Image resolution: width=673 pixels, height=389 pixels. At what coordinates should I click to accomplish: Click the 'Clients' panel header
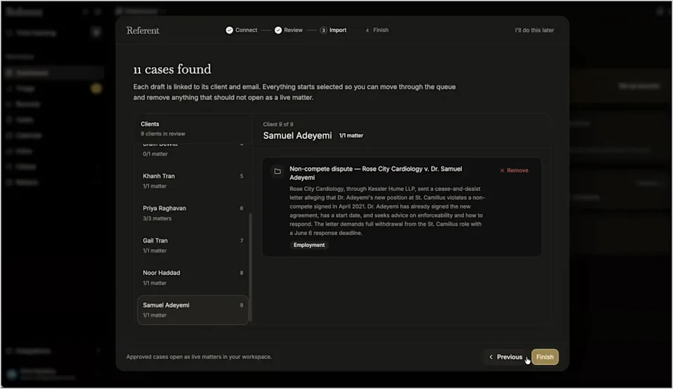coord(150,124)
